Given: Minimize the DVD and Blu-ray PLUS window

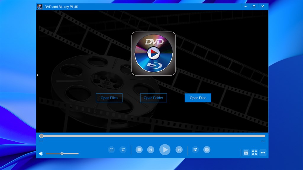Looking at the screenshot, I should [245, 6].
